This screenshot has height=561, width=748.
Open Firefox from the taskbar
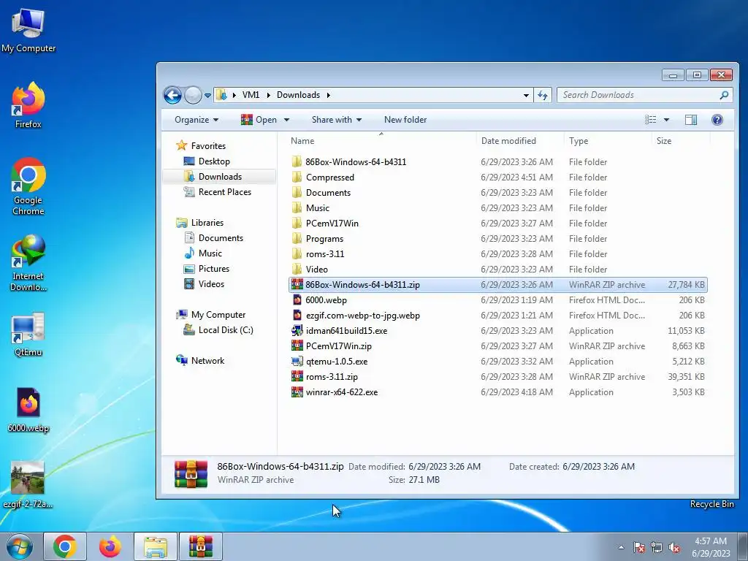point(110,546)
